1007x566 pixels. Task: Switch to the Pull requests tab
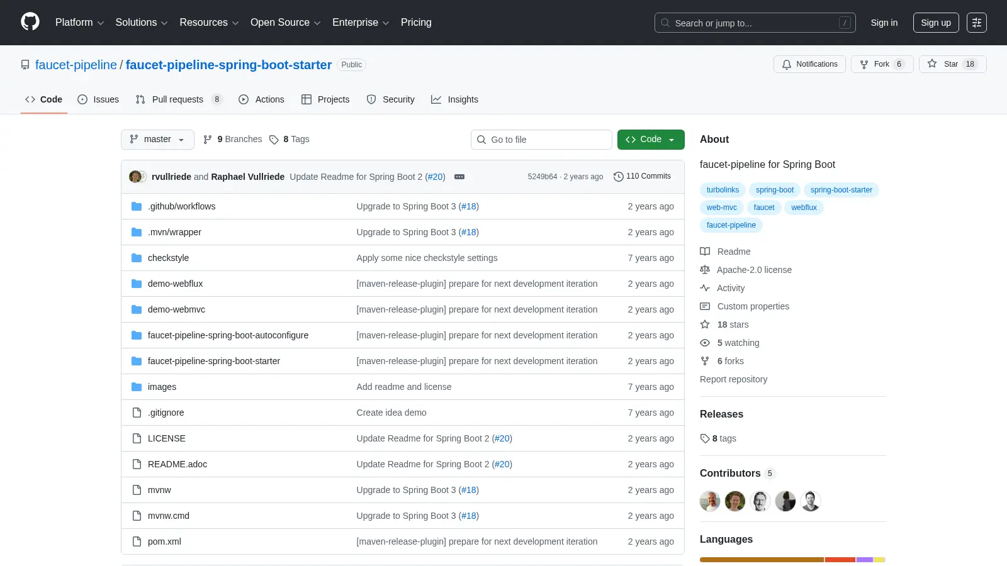point(179,99)
